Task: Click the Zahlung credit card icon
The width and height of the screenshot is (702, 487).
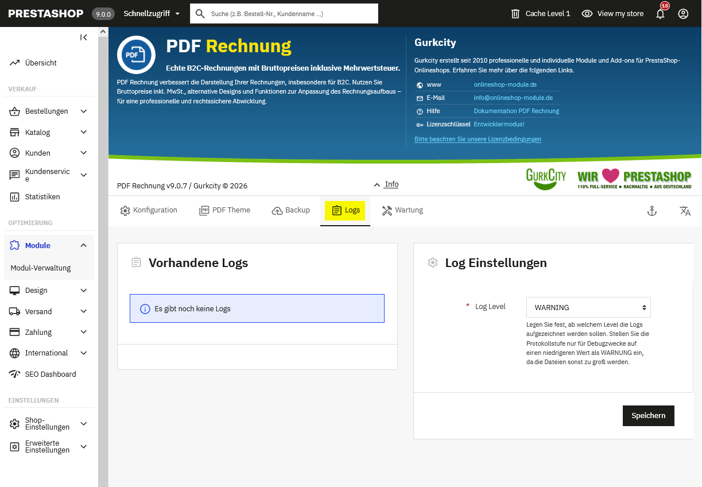Action: pyautogui.click(x=14, y=333)
